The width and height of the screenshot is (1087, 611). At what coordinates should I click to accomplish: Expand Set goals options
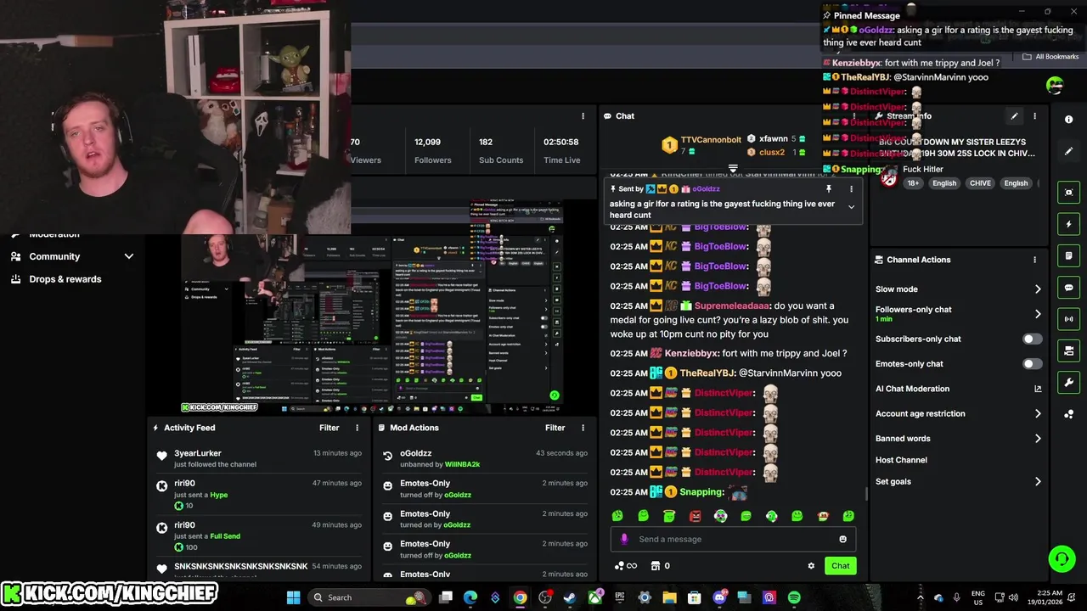point(1038,482)
